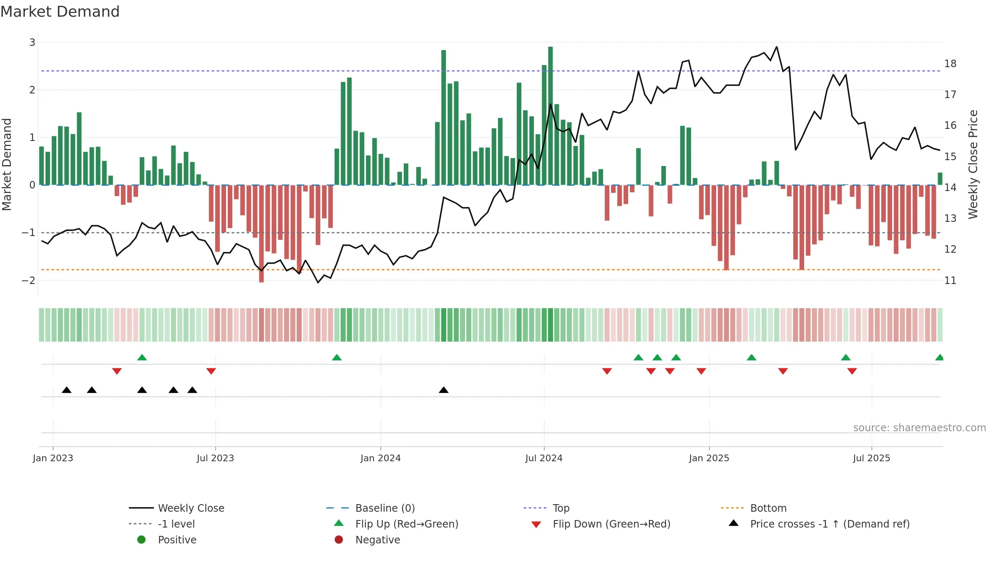Click the tall green bar in March 2024

(444, 117)
